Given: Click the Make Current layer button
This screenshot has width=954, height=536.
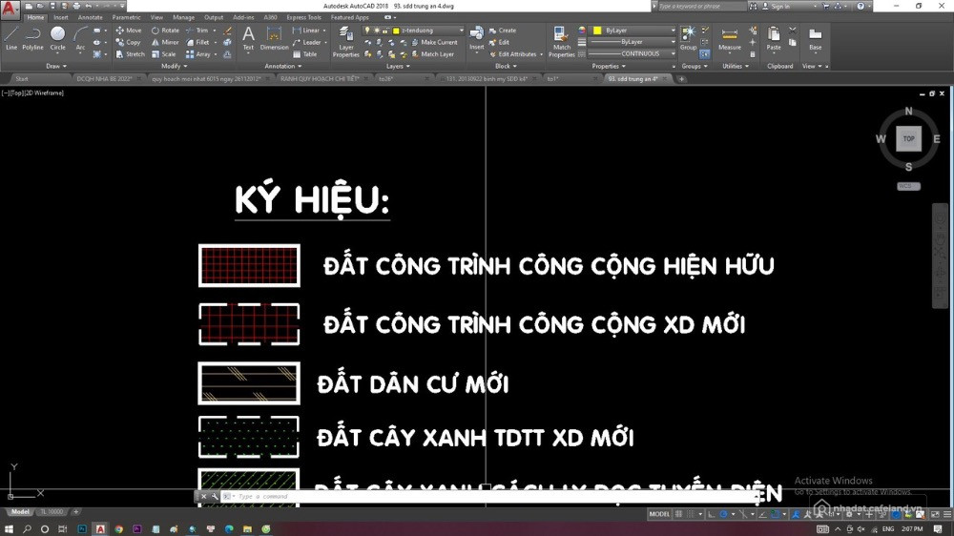Looking at the screenshot, I should (435, 42).
